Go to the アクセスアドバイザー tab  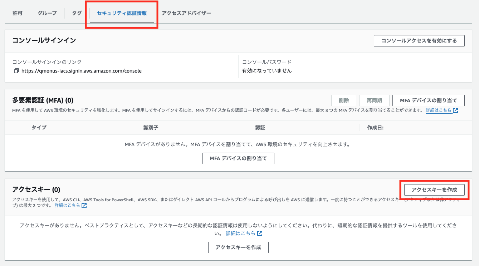coord(186,13)
